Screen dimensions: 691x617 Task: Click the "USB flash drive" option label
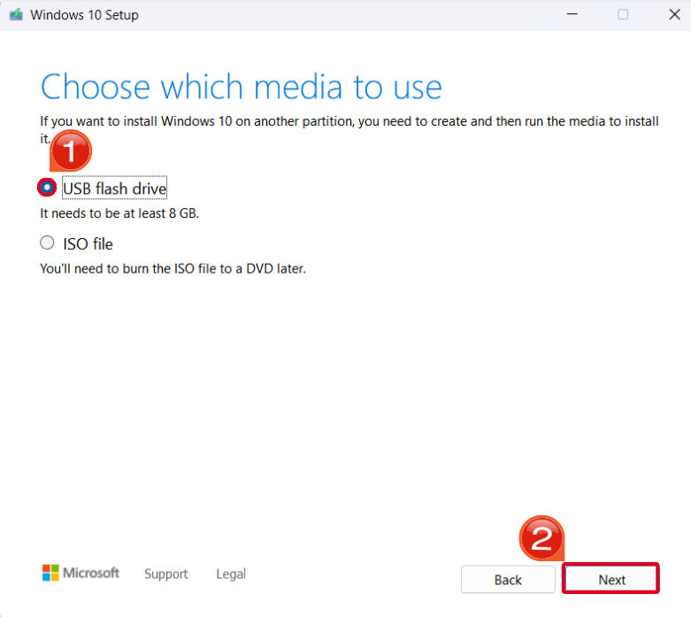coord(114,189)
